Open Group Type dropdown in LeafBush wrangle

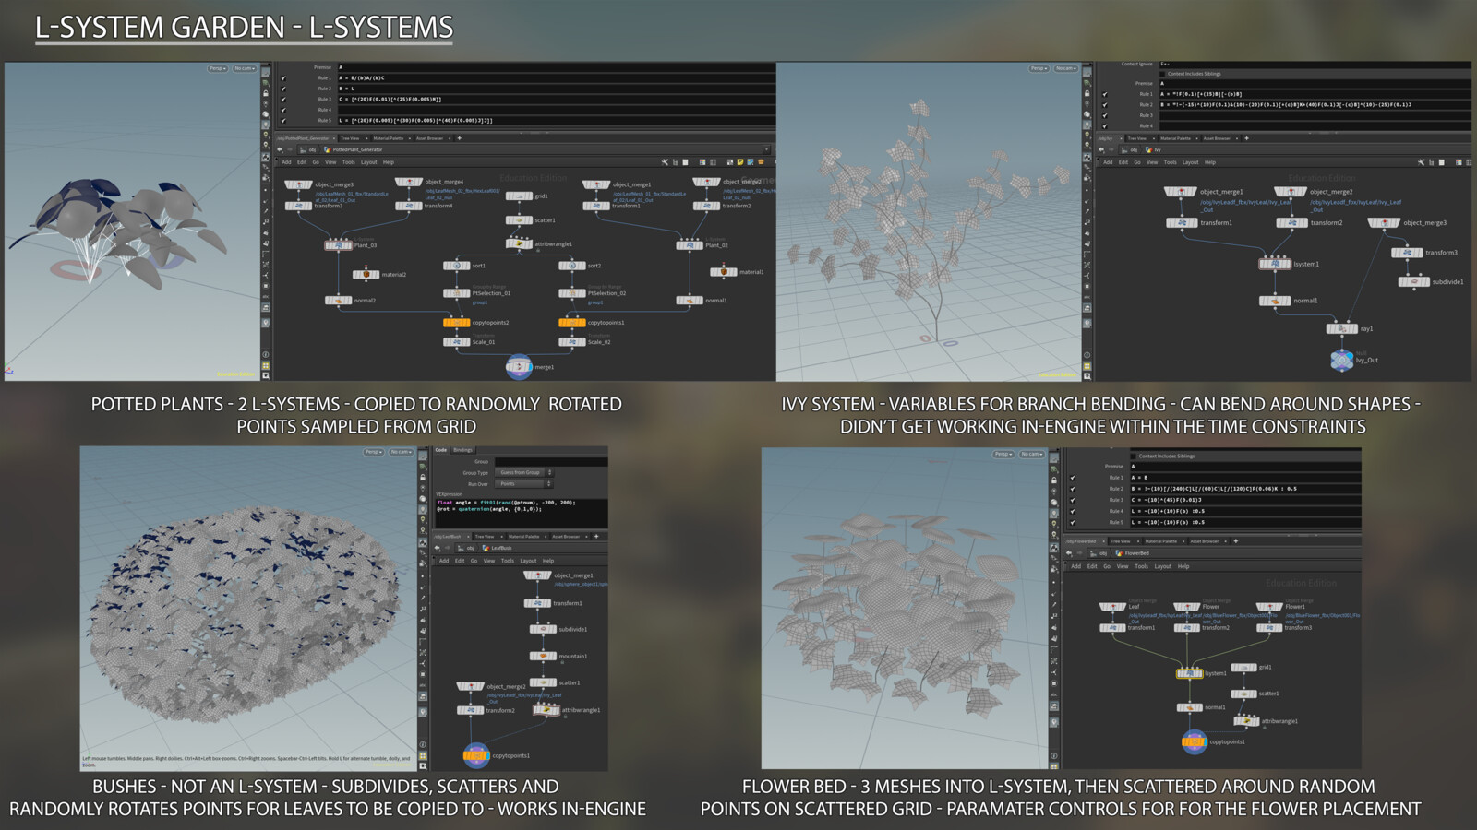[523, 472]
